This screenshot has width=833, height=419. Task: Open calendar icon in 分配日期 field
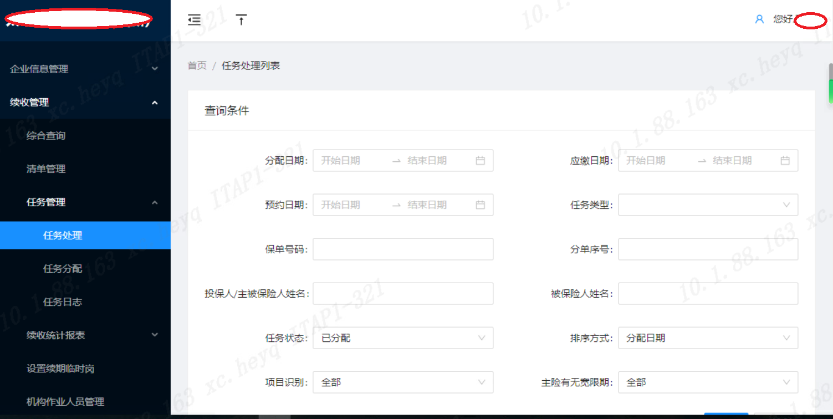[481, 161]
